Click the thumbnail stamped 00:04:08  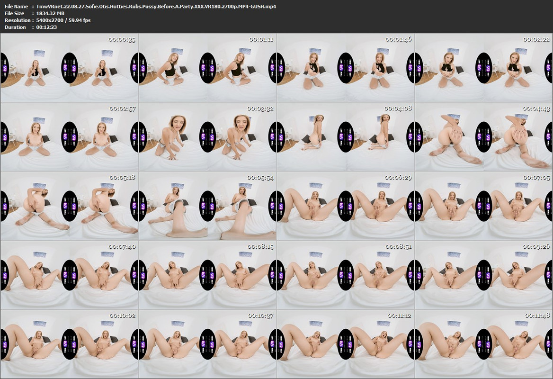pyautogui.click(x=346, y=137)
